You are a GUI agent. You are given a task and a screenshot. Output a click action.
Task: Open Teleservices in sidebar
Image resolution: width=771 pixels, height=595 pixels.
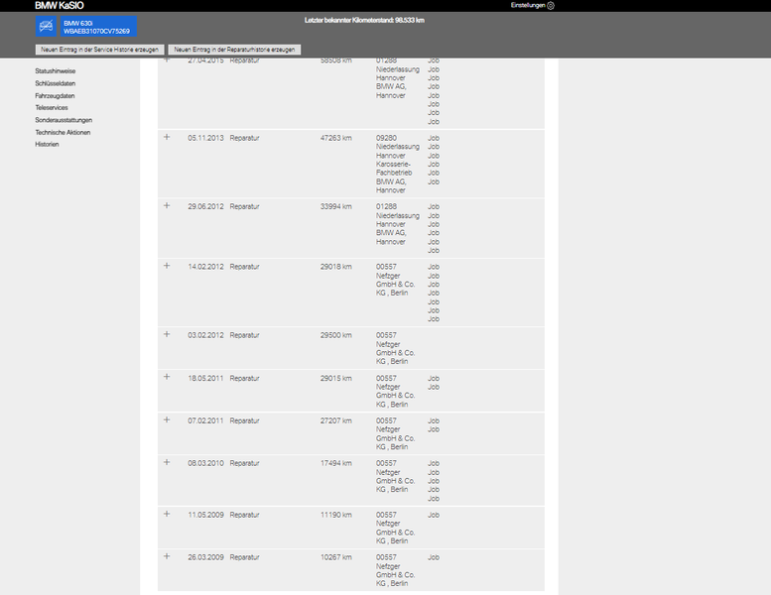tap(52, 108)
